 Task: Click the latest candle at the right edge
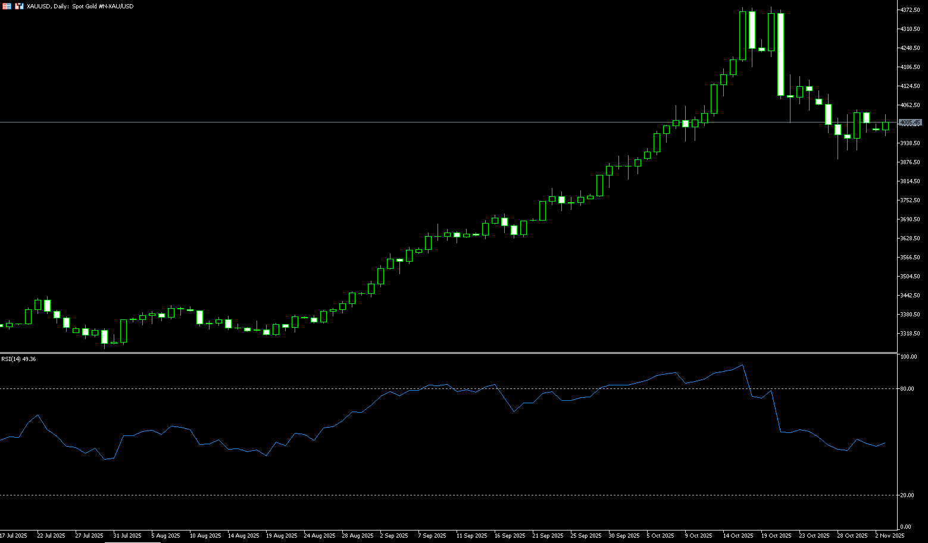click(x=885, y=125)
